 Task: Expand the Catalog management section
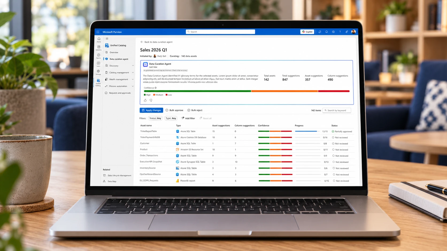click(120, 73)
